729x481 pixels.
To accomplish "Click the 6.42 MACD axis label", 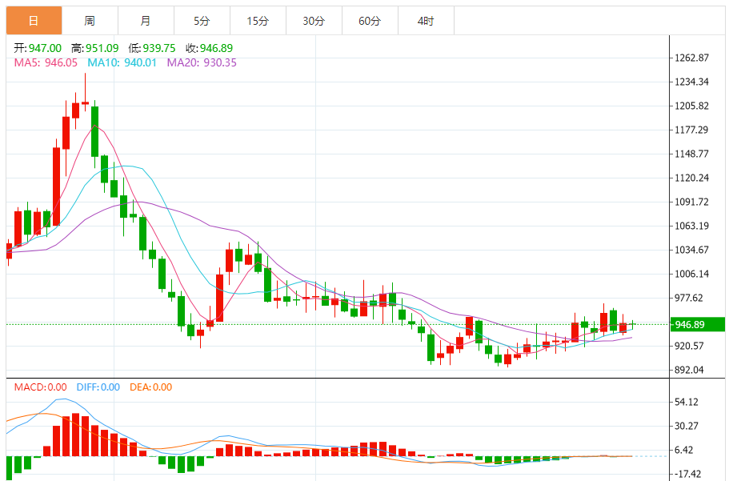I will pos(683,451).
